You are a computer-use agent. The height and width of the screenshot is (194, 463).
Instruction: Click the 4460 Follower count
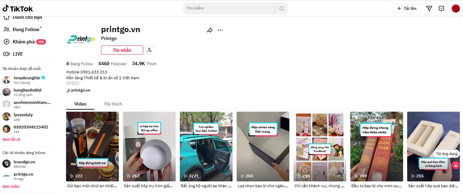tap(112, 64)
